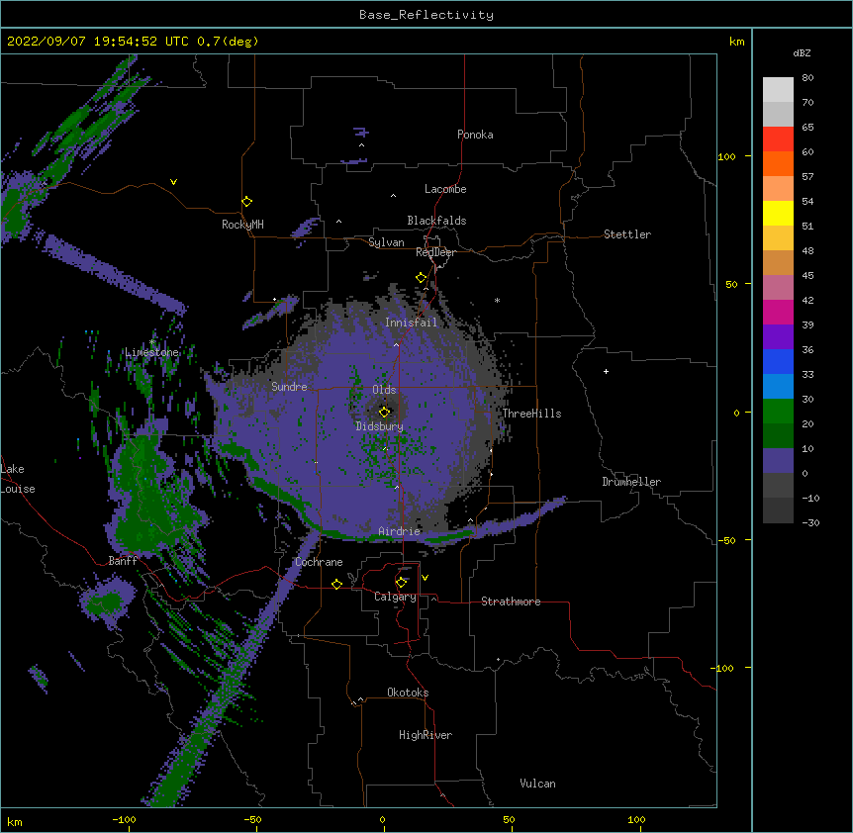853x833 pixels.
Task: Click the Vulcan label
Action: 537,784
